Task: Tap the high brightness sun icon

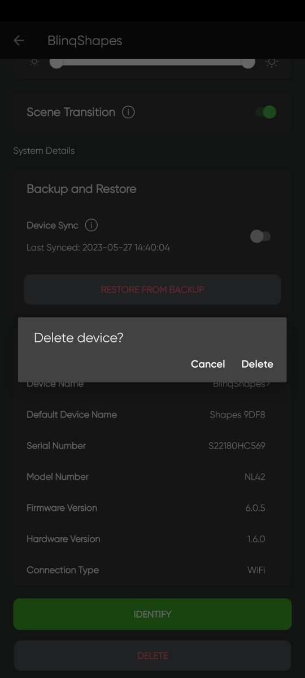Action: (272, 62)
